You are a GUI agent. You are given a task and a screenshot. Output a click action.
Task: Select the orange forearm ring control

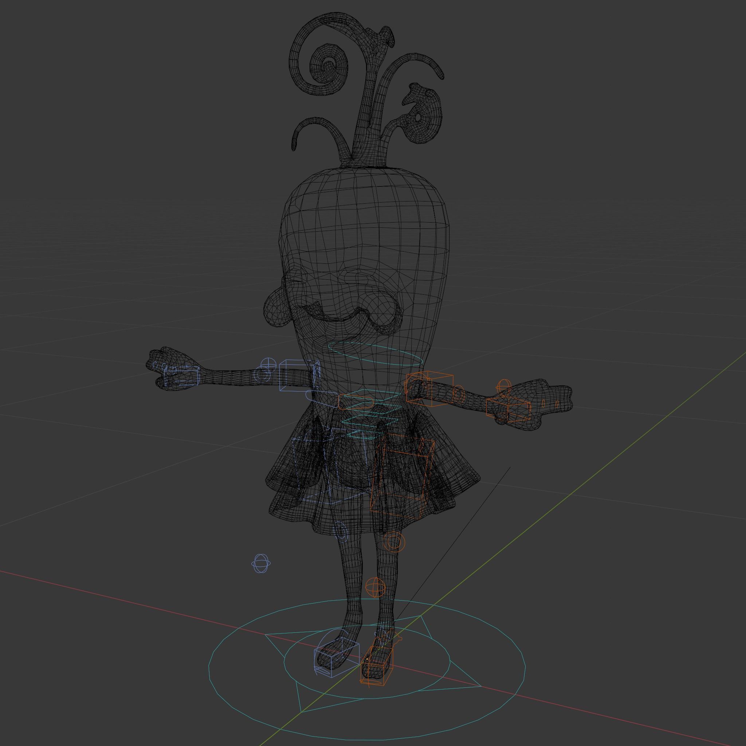pos(459,393)
